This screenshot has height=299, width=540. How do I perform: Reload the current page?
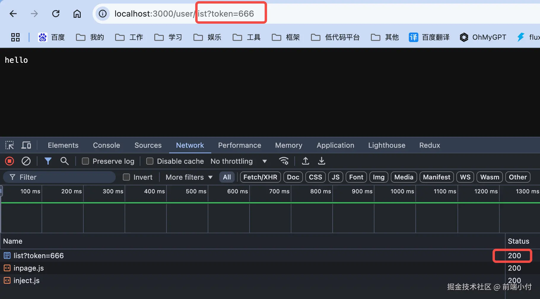click(x=56, y=14)
